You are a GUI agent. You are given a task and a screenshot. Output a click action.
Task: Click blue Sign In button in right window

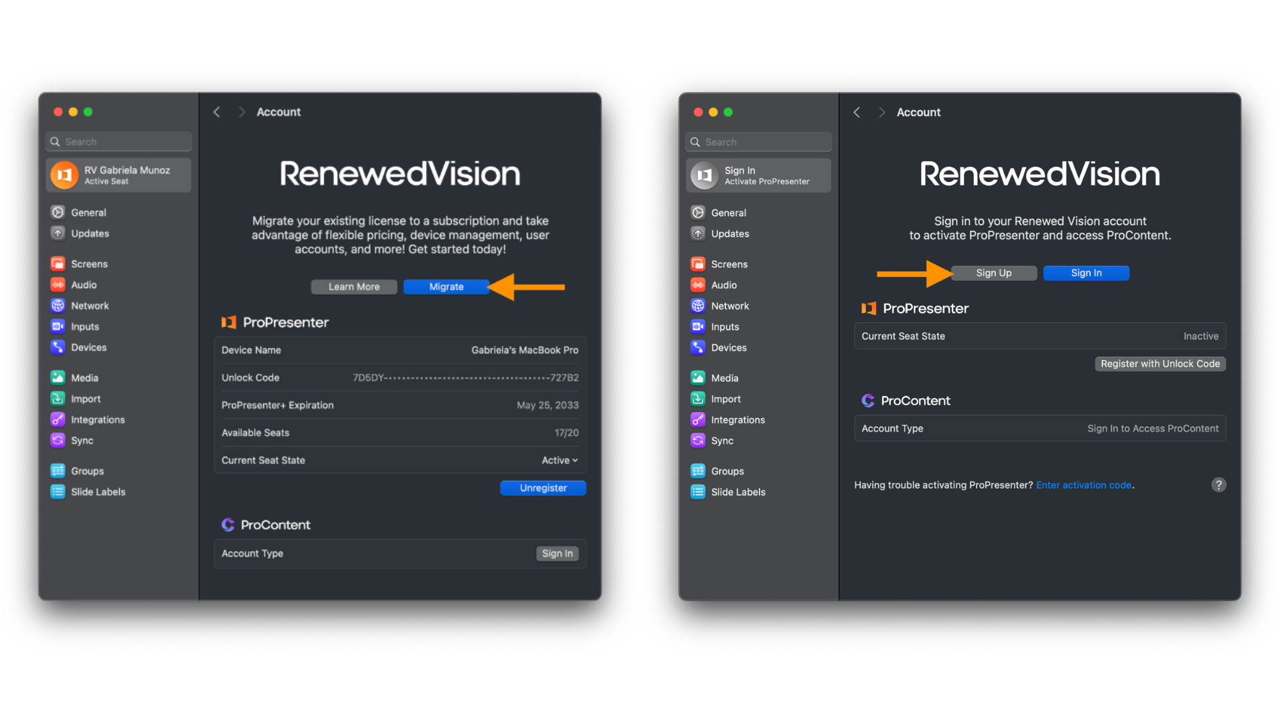[x=1086, y=273]
